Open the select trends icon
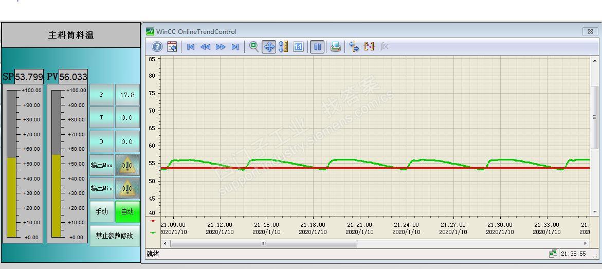The height and width of the screenshot is (269, 602). (x=354, y=47)
